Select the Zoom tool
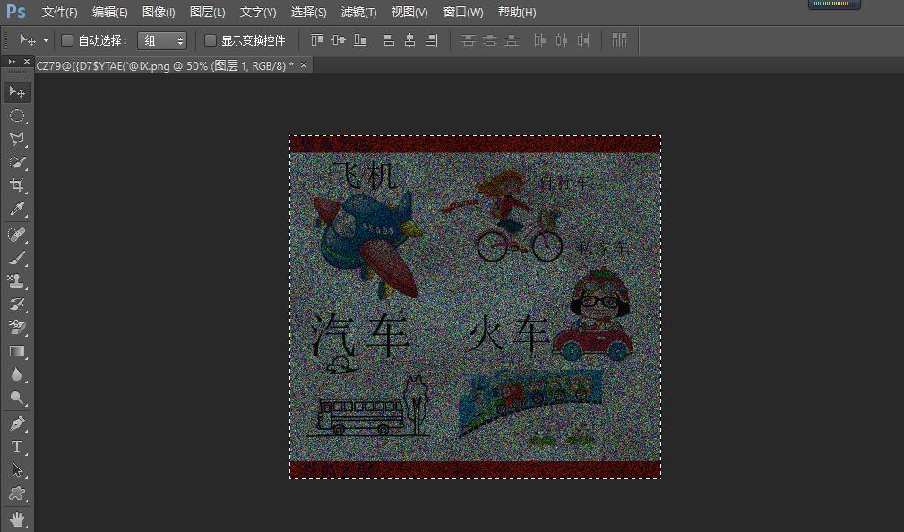 point(18,399)
